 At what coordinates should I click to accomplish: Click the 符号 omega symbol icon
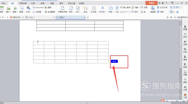click(111, 8)
